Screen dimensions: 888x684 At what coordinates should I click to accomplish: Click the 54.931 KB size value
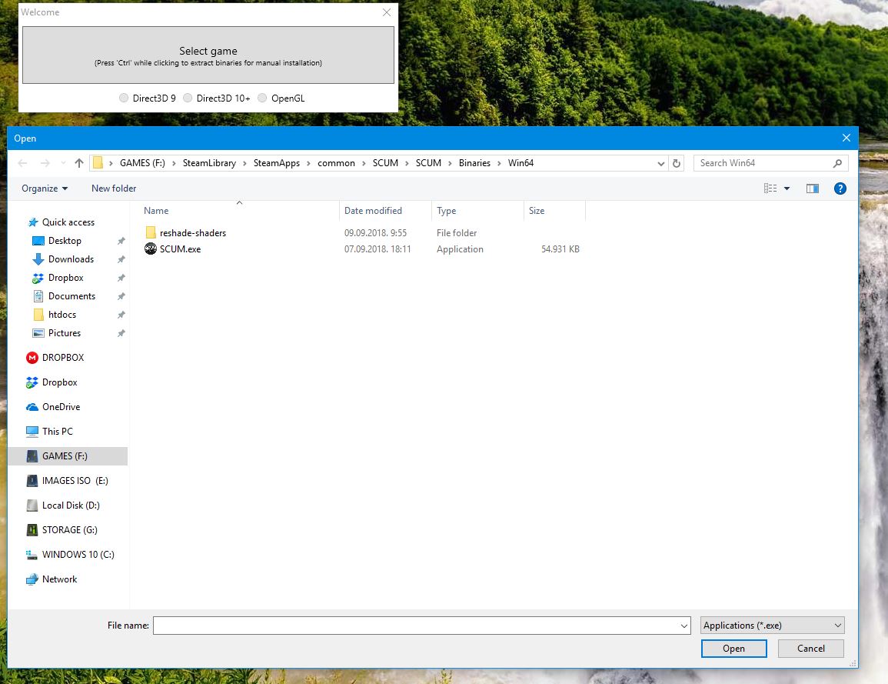pyautogui.click(x=560, y=249)
